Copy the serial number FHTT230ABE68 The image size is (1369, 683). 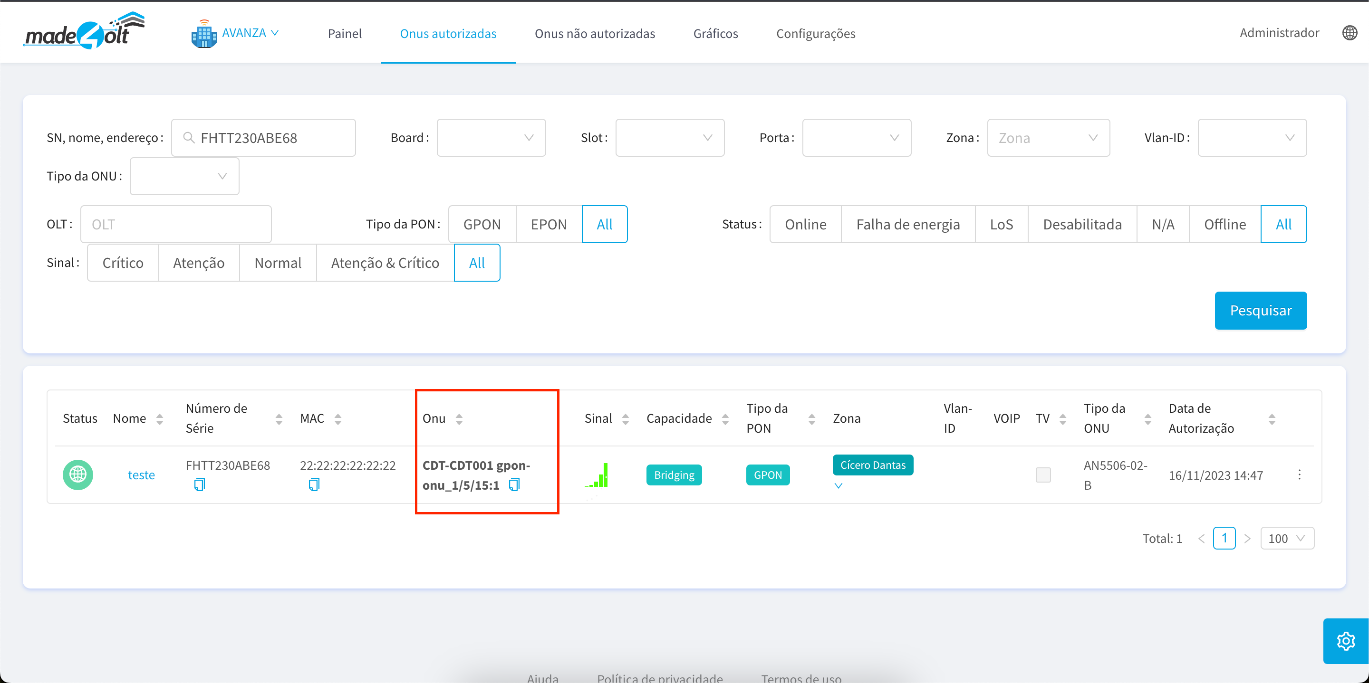point(199,484)
